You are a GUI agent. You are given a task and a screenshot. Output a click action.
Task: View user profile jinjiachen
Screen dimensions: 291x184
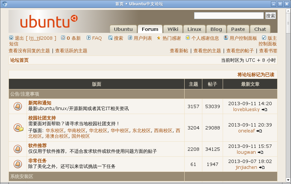(x=246, y=167)
